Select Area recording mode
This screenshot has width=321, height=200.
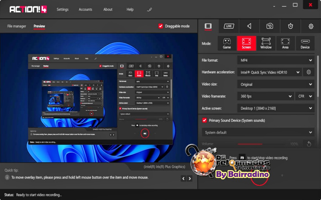(285, 43)
